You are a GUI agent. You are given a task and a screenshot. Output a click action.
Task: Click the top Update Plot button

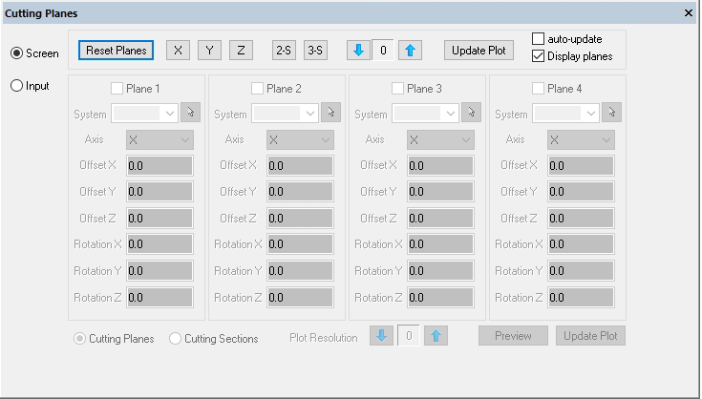pyautogui.click(x=479, y=51)
